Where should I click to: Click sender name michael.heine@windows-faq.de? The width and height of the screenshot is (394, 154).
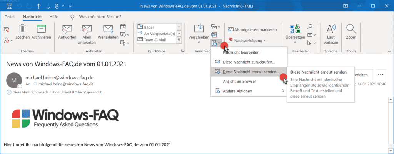tap(59, 77)
